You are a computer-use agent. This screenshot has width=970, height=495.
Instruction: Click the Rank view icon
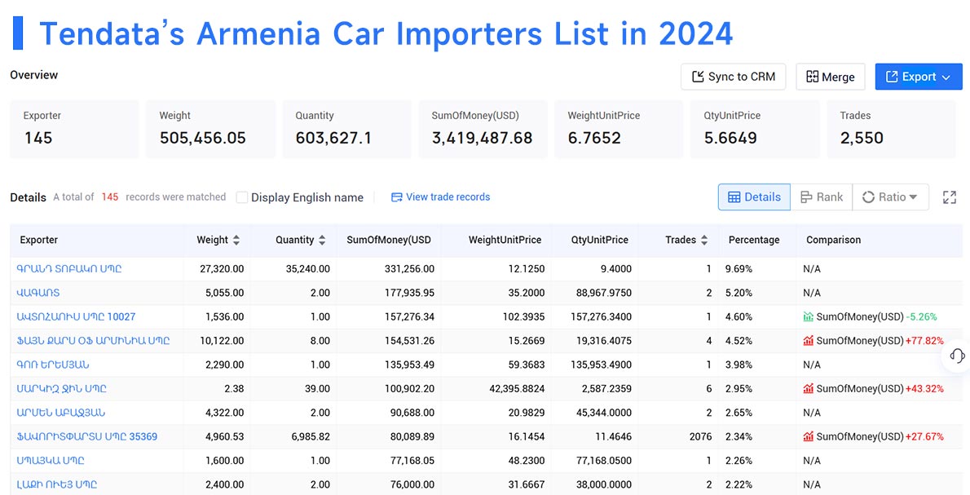807,197
